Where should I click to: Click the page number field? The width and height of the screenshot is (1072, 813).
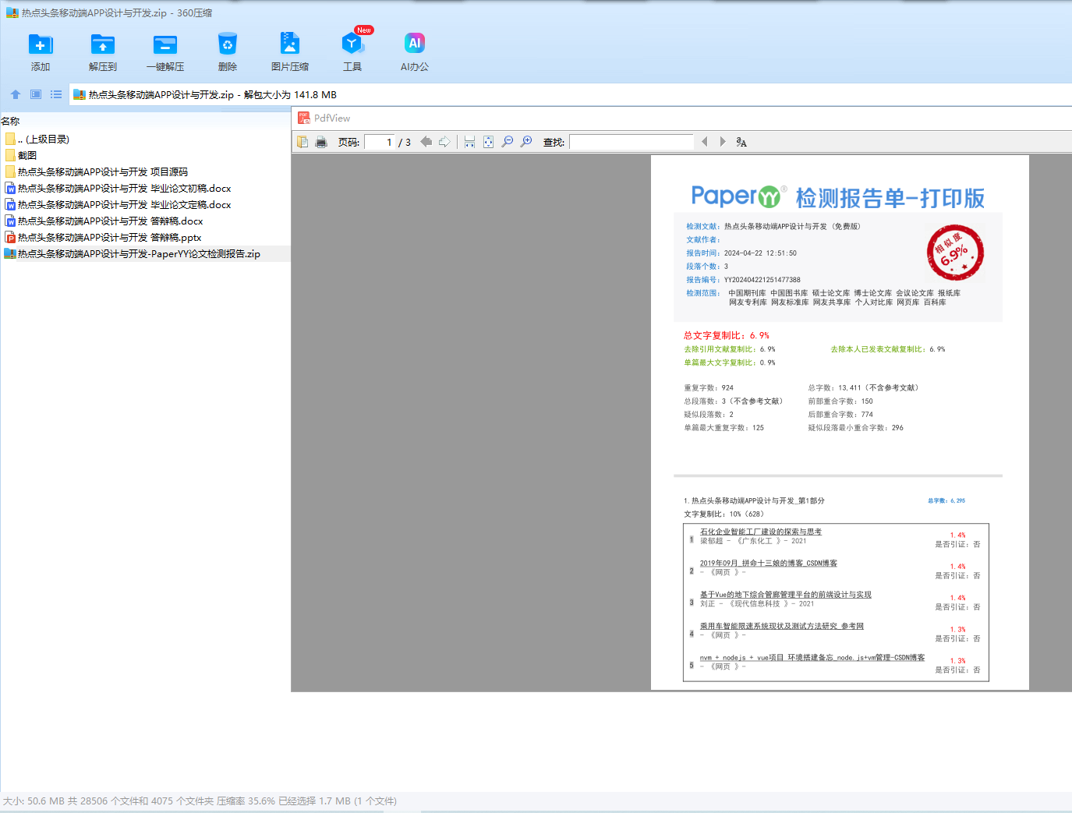point(380,142)
